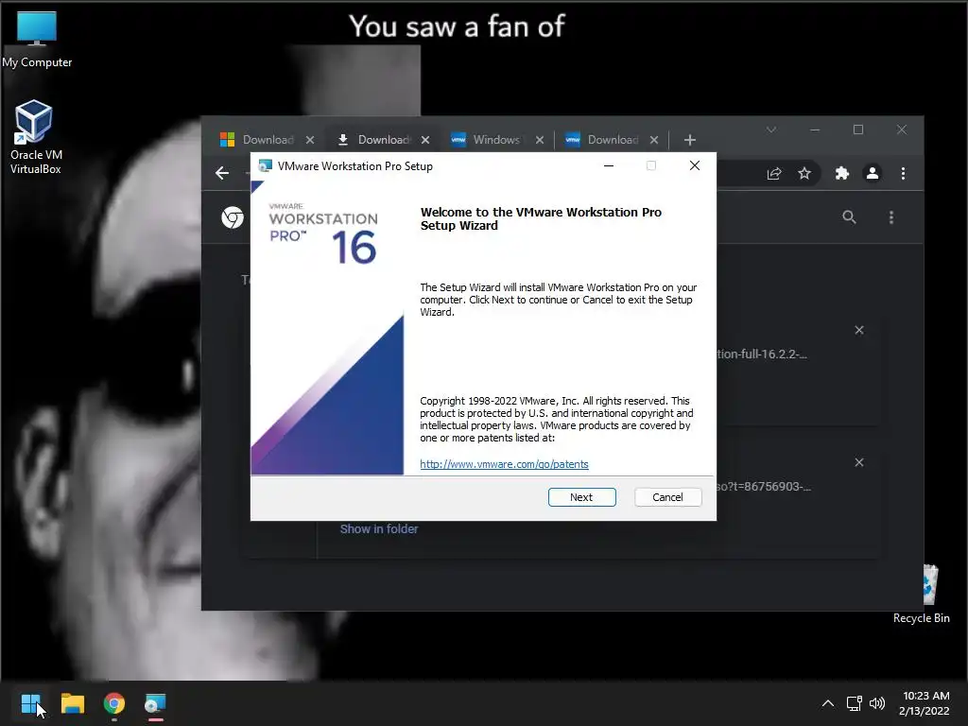The image size is (968, 726).
Task: Close the active Downloads tab
Action: pyautogui.click(x=425, y=140)
